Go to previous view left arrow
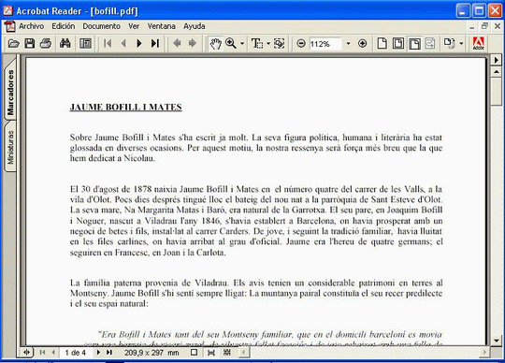The width and height of the screenshot is (505, 363). [177, 43]
